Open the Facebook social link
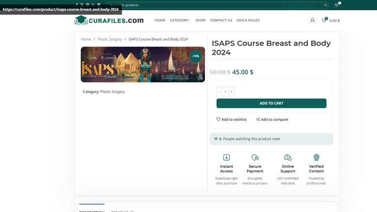 click(77, 5)
